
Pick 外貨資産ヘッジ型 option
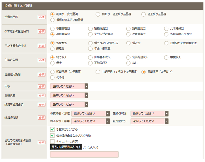tap(166, 34)
